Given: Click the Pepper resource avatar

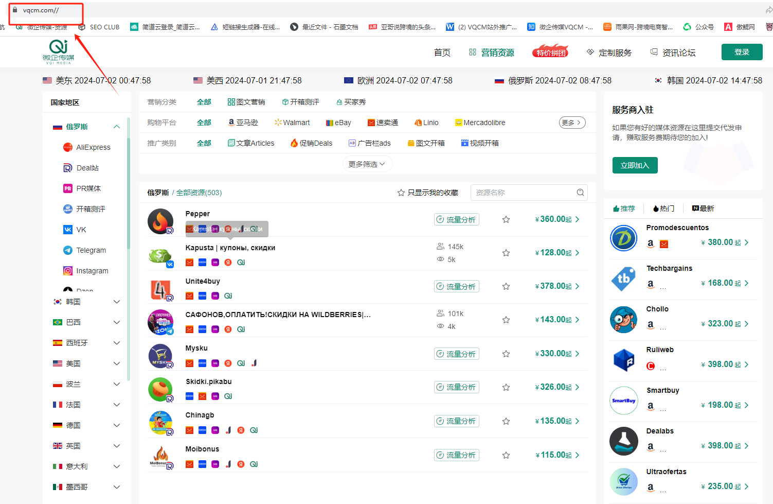Looking at the screenshot, I should click(x=160, y=221).
